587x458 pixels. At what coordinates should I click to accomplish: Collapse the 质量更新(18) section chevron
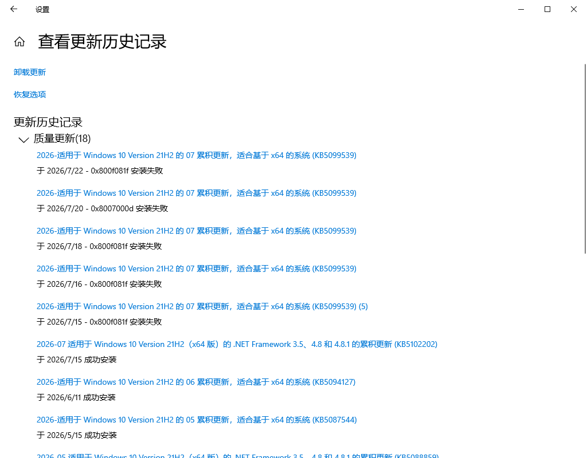[x=24, y=140]
